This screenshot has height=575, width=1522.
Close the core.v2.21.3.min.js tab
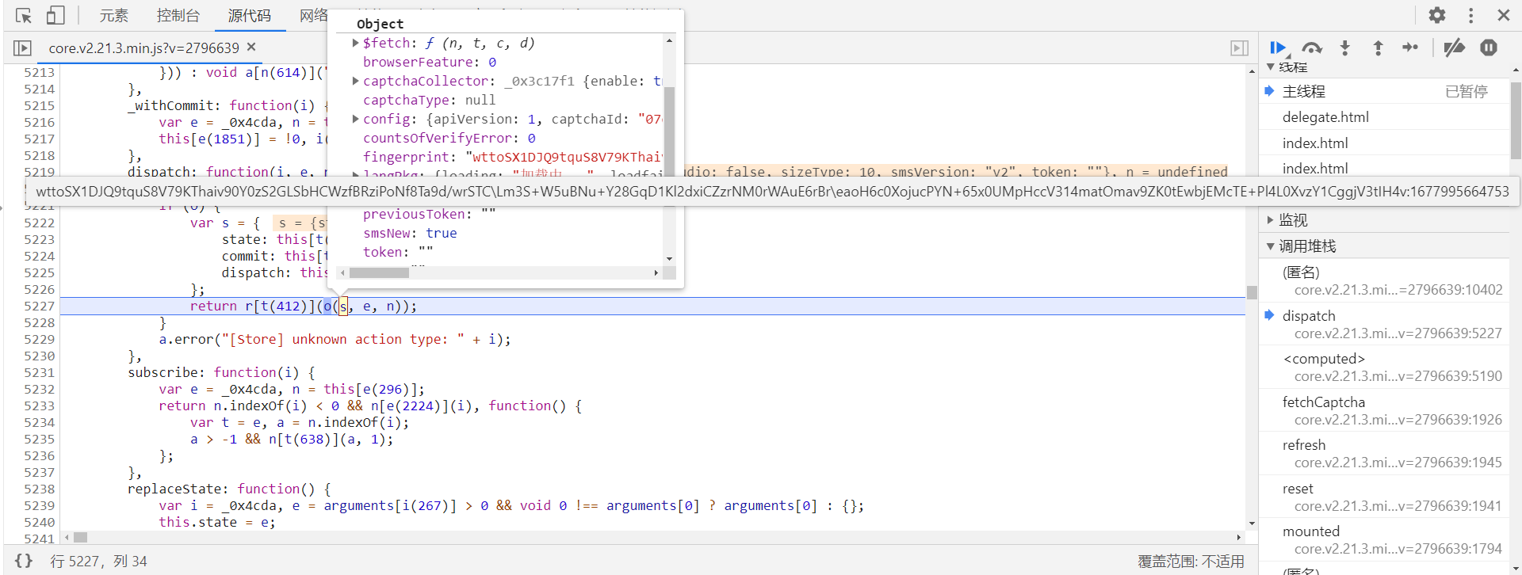[x=251, y=48]
